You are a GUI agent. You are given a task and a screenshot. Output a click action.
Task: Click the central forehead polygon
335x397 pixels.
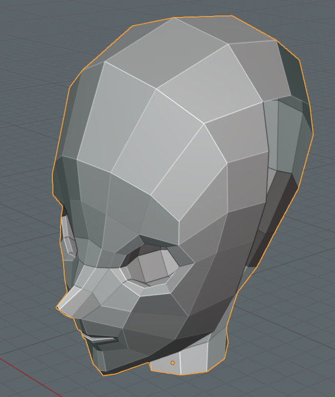point(157,142)
